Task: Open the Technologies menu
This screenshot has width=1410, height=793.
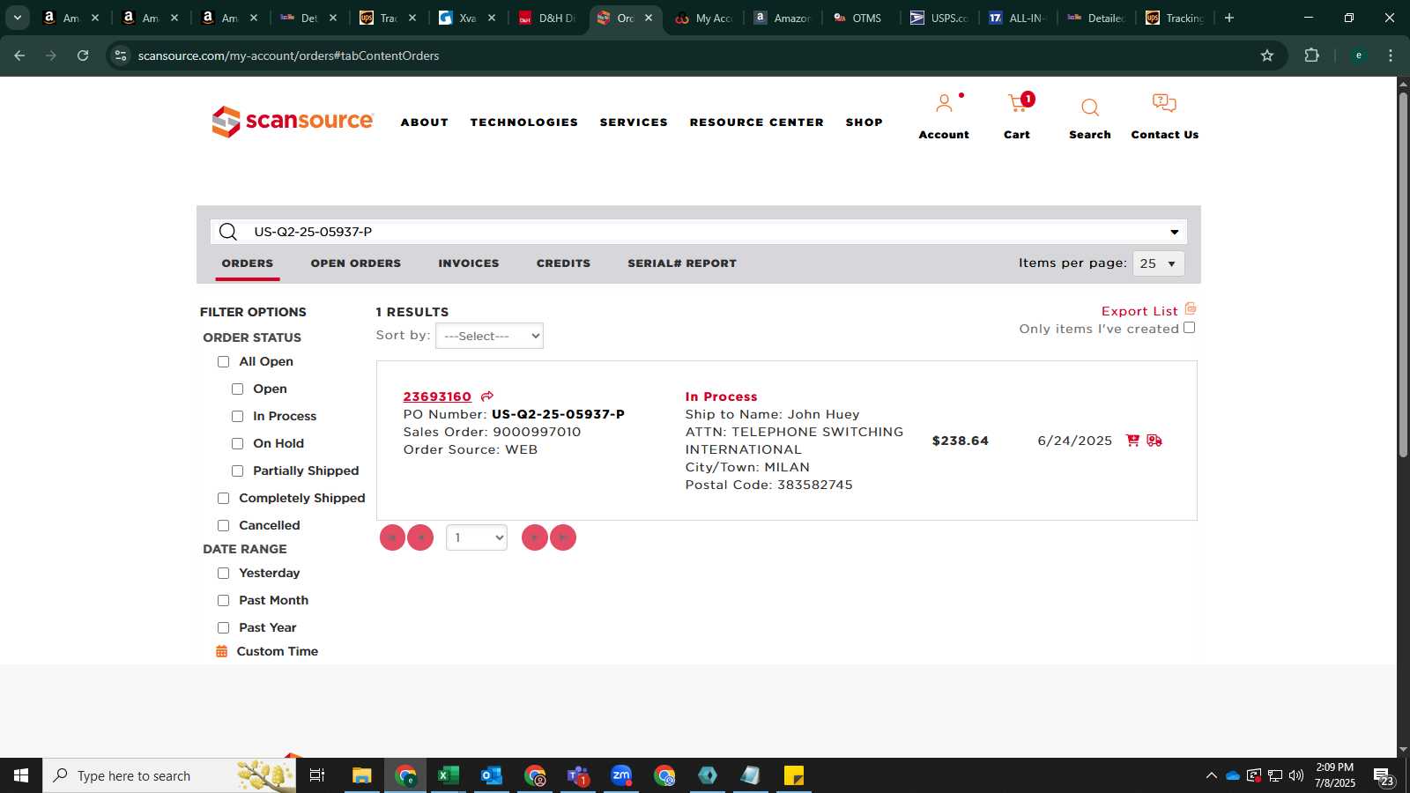Action: [x=524, y=122]
